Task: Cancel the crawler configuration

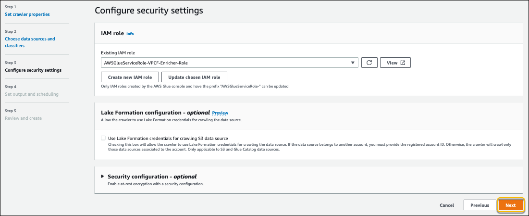Action: pos(447,205)
